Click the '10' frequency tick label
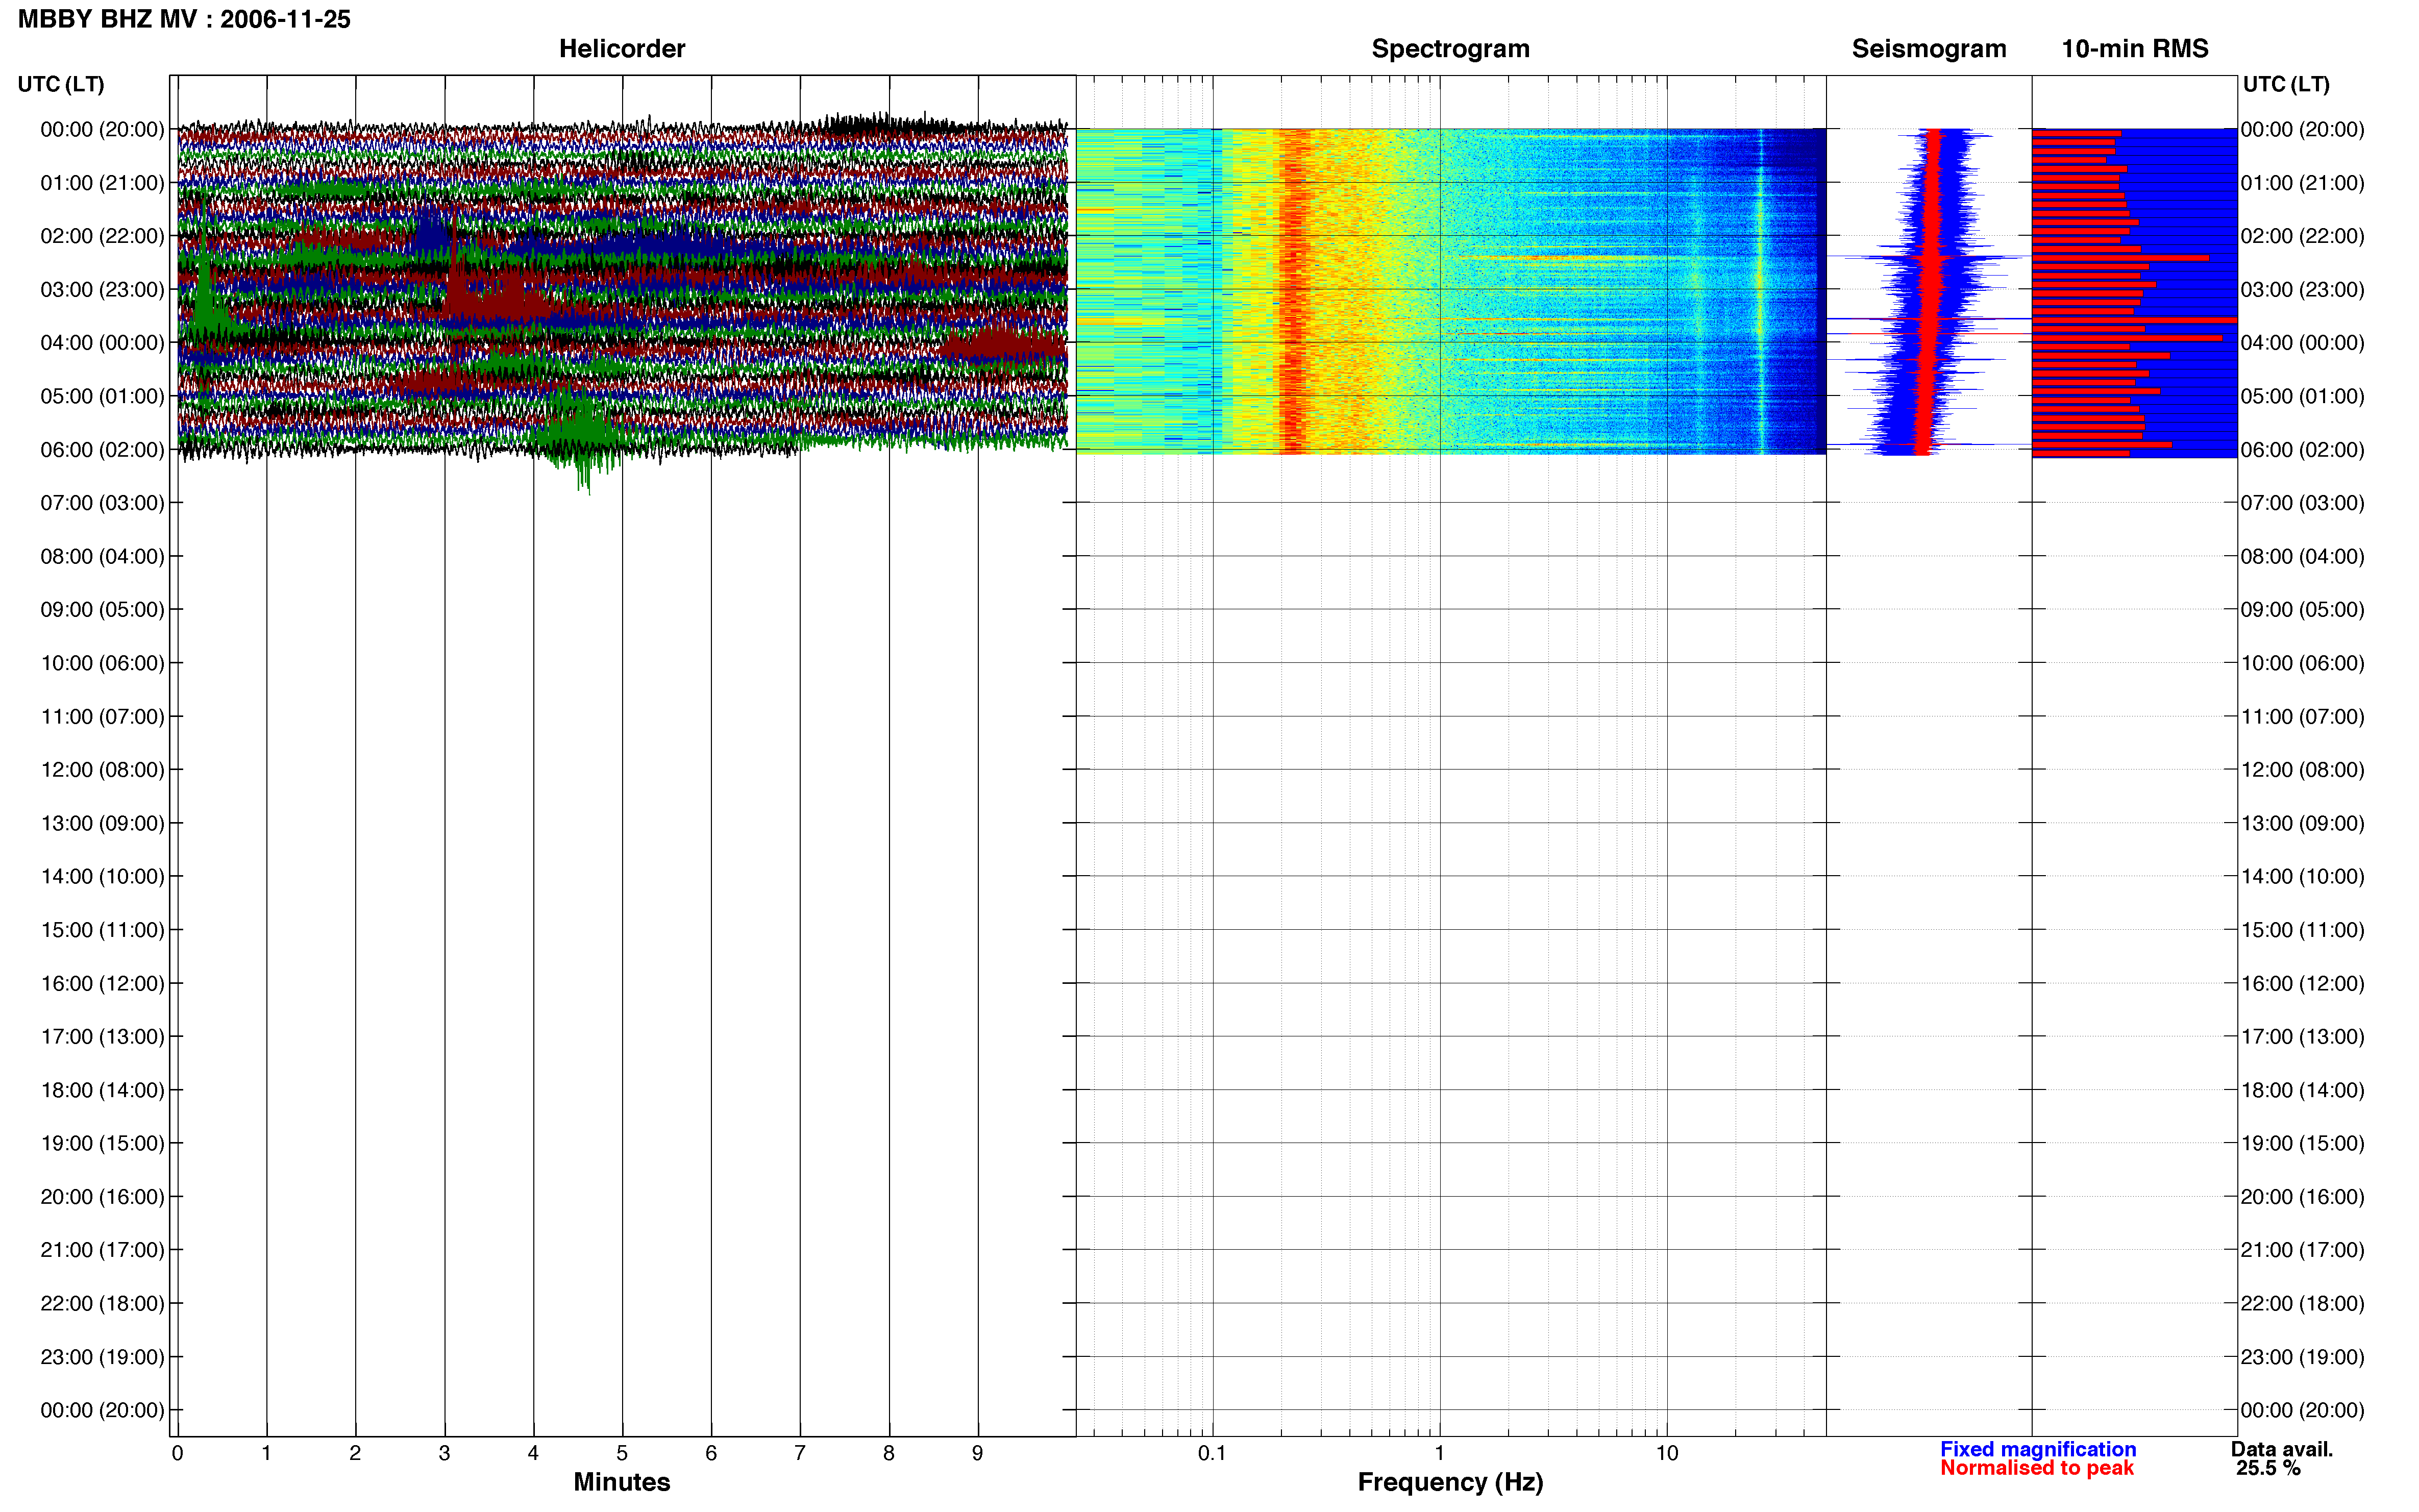The image size is (2419, 1512). click(x=1666, y=1453)
